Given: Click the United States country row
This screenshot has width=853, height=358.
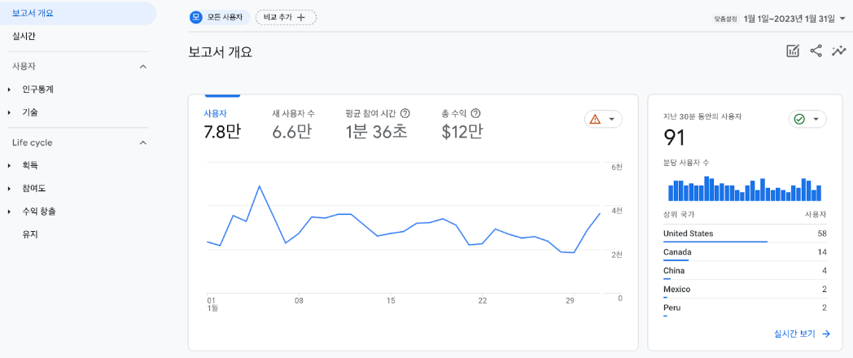Looking at the screenshot, I should tap(745, 234).
